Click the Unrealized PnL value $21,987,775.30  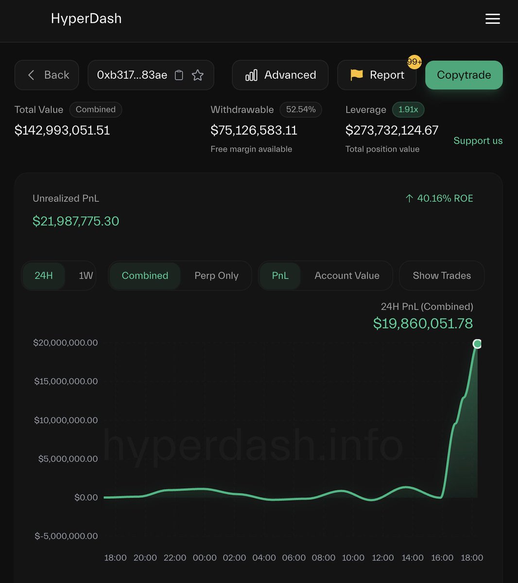pyautogui.click(x=76, y=221)
